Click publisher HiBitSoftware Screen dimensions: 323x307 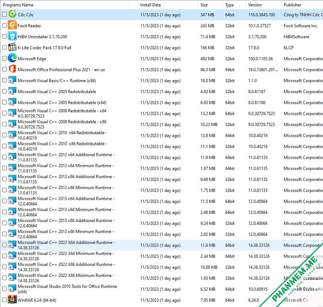tap(296, 37)
